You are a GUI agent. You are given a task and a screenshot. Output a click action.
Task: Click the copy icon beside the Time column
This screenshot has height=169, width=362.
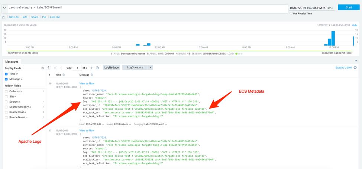(64, 75)
